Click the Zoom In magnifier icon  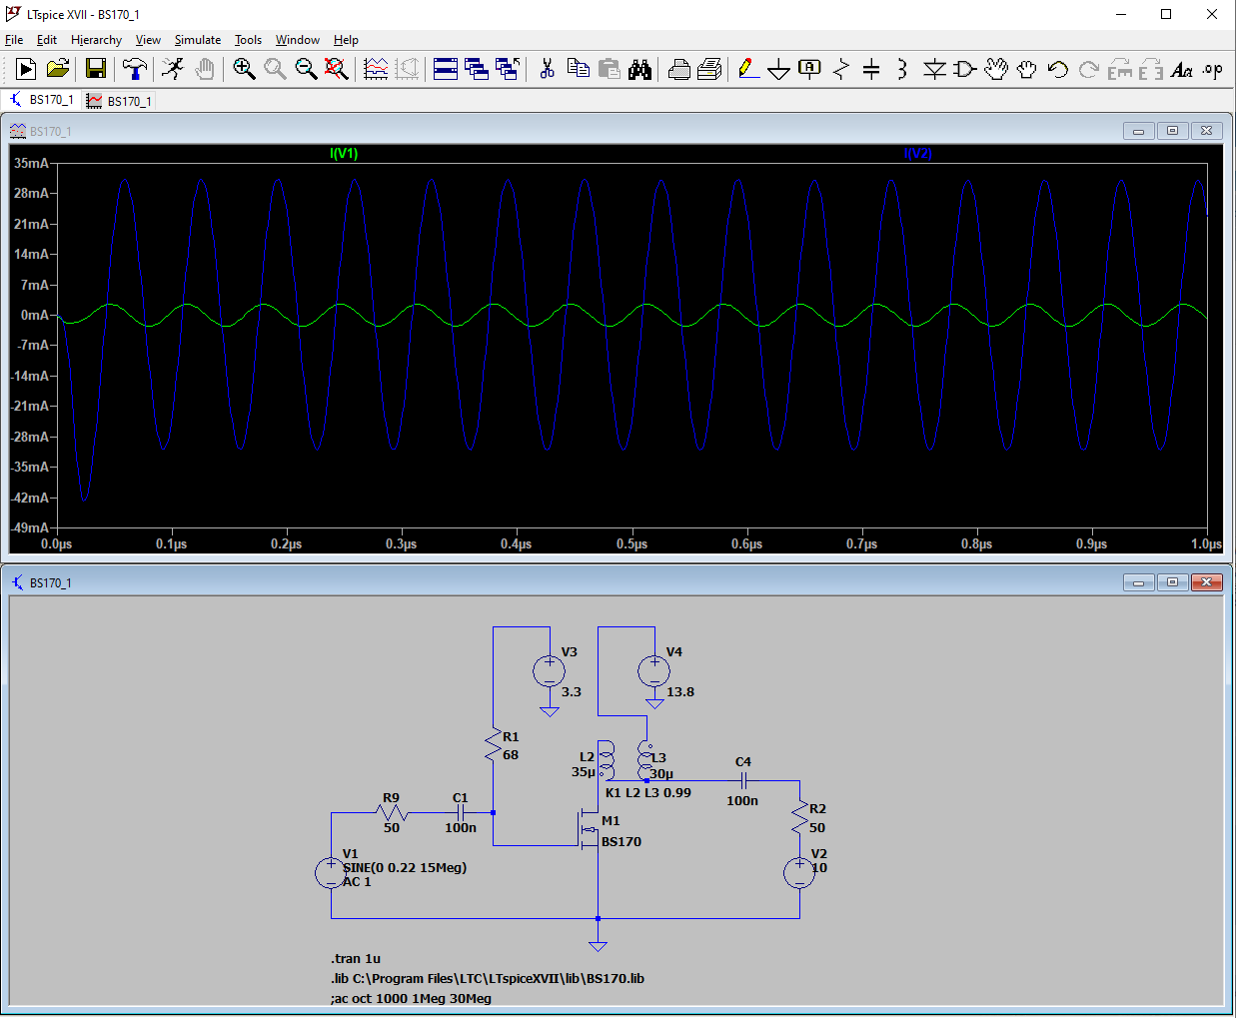tap(244, 69)
